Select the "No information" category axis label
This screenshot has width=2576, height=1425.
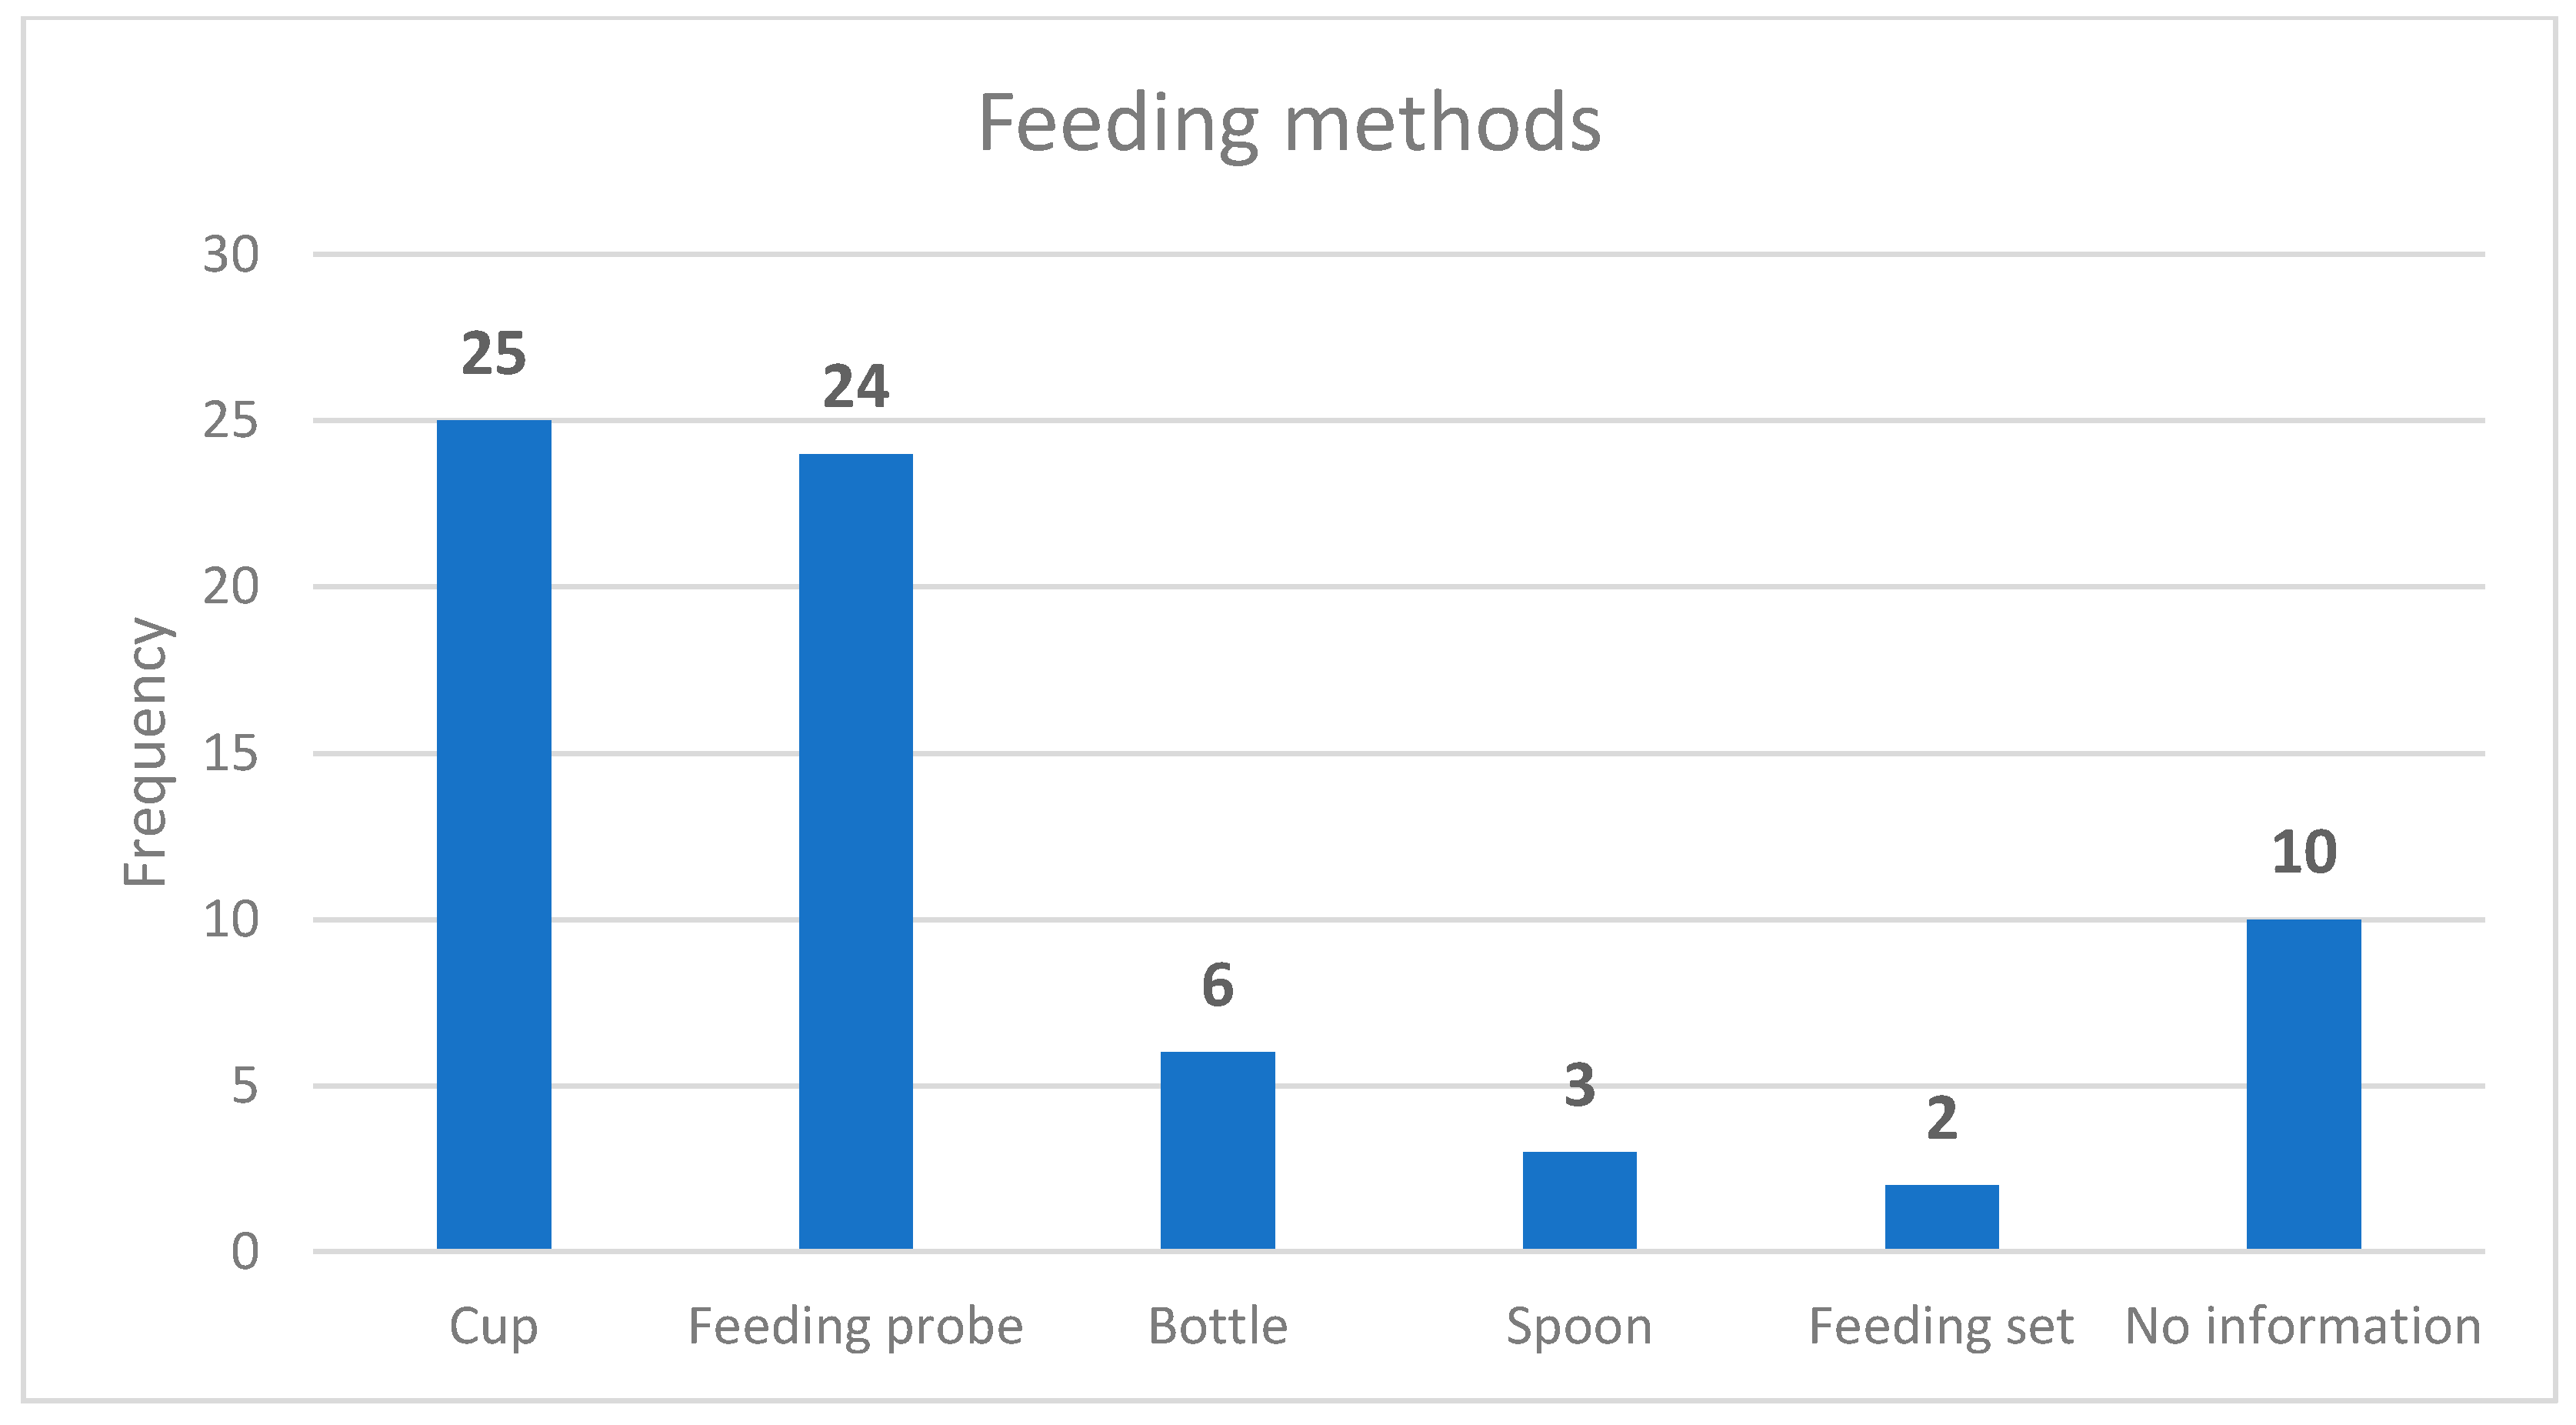(x=2303, y=1327)
